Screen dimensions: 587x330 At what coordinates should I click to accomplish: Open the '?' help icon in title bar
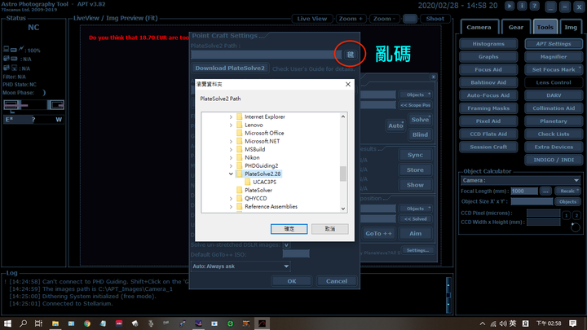tap(535, 6)
